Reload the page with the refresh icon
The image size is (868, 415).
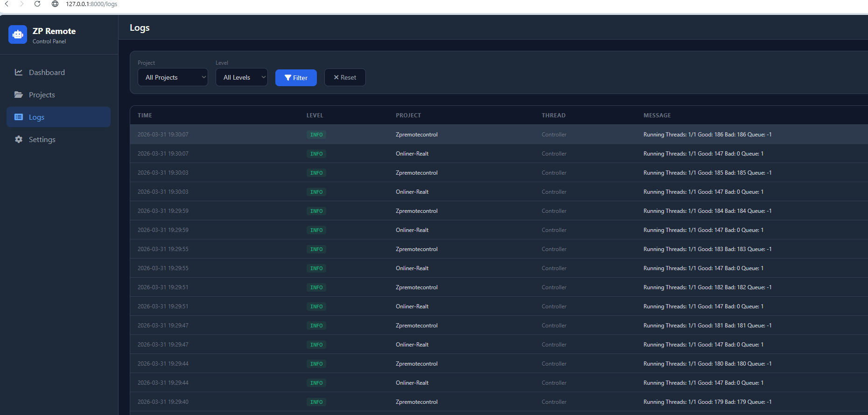click(37, 4)
